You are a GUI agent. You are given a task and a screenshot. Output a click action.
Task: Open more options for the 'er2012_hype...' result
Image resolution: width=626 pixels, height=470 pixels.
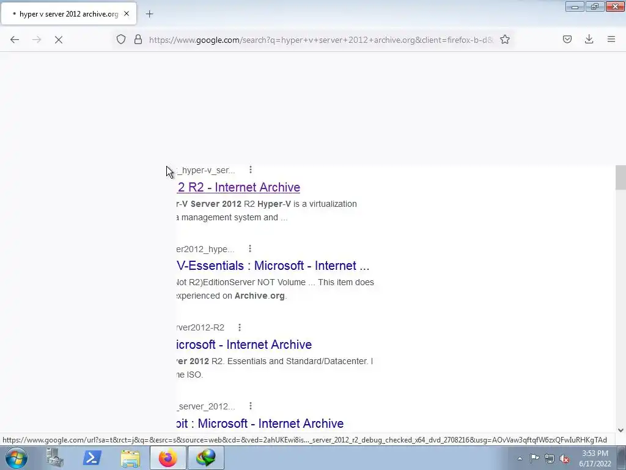pyautogui.click(x=250, y=248)
